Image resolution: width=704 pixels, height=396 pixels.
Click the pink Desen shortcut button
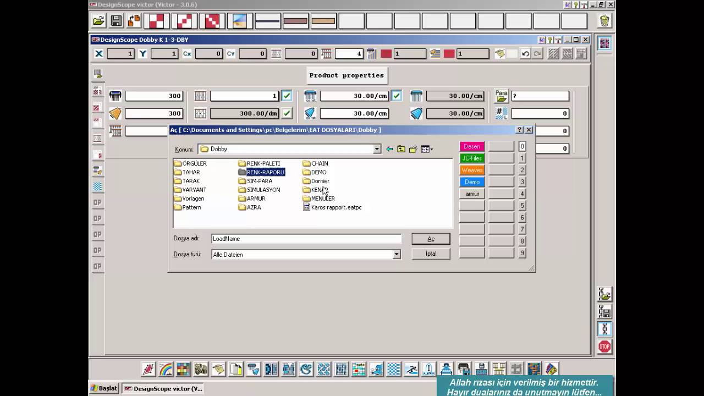point(472,146)
